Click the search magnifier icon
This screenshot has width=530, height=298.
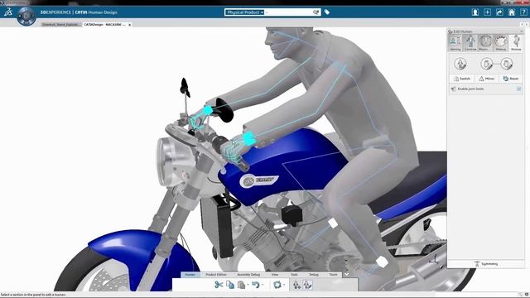pyautogui.click(x=316, y=12)
